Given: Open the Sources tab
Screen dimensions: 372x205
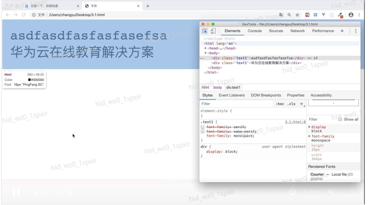Looking at the screenshot, I should coord(276,31).
